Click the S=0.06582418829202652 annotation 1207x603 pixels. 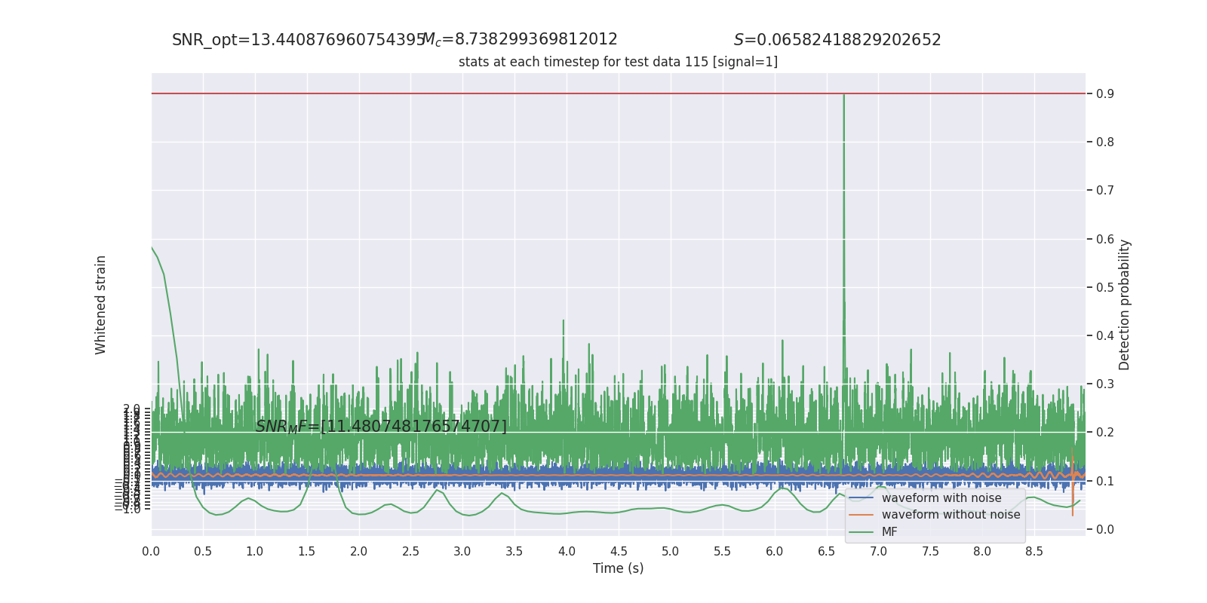(x=837, y=40)
